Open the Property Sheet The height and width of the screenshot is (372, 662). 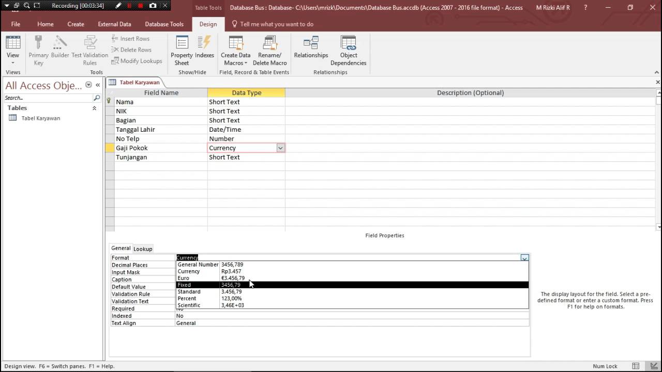(182, 51)
